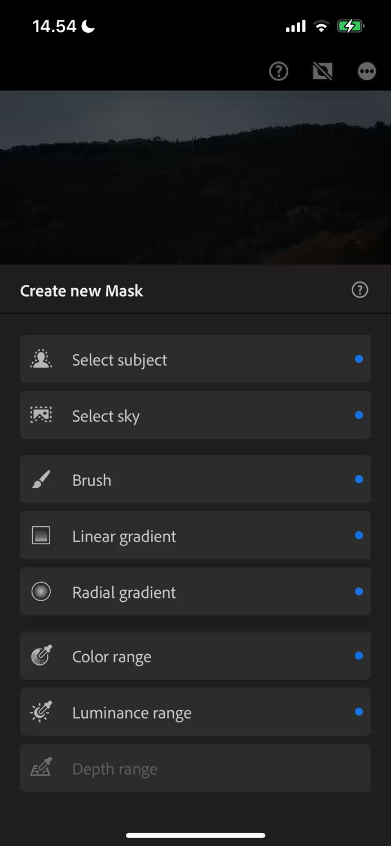Open the top toolbar help icon
The height and width of the screenshot is (846, 391).
pyautogui.click(x=279, y=71)
